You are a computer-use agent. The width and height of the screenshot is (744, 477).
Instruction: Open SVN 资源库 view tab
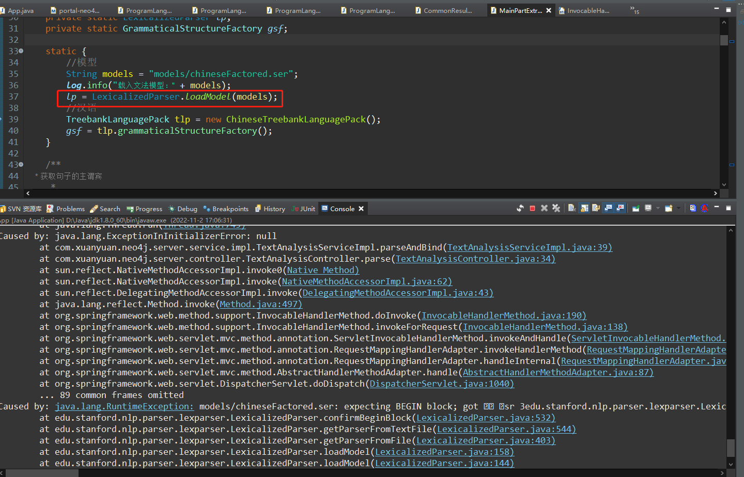click(21, 209)
